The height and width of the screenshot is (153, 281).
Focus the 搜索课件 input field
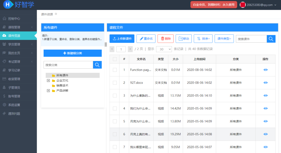pyautogui.click(x=251, y=39)
